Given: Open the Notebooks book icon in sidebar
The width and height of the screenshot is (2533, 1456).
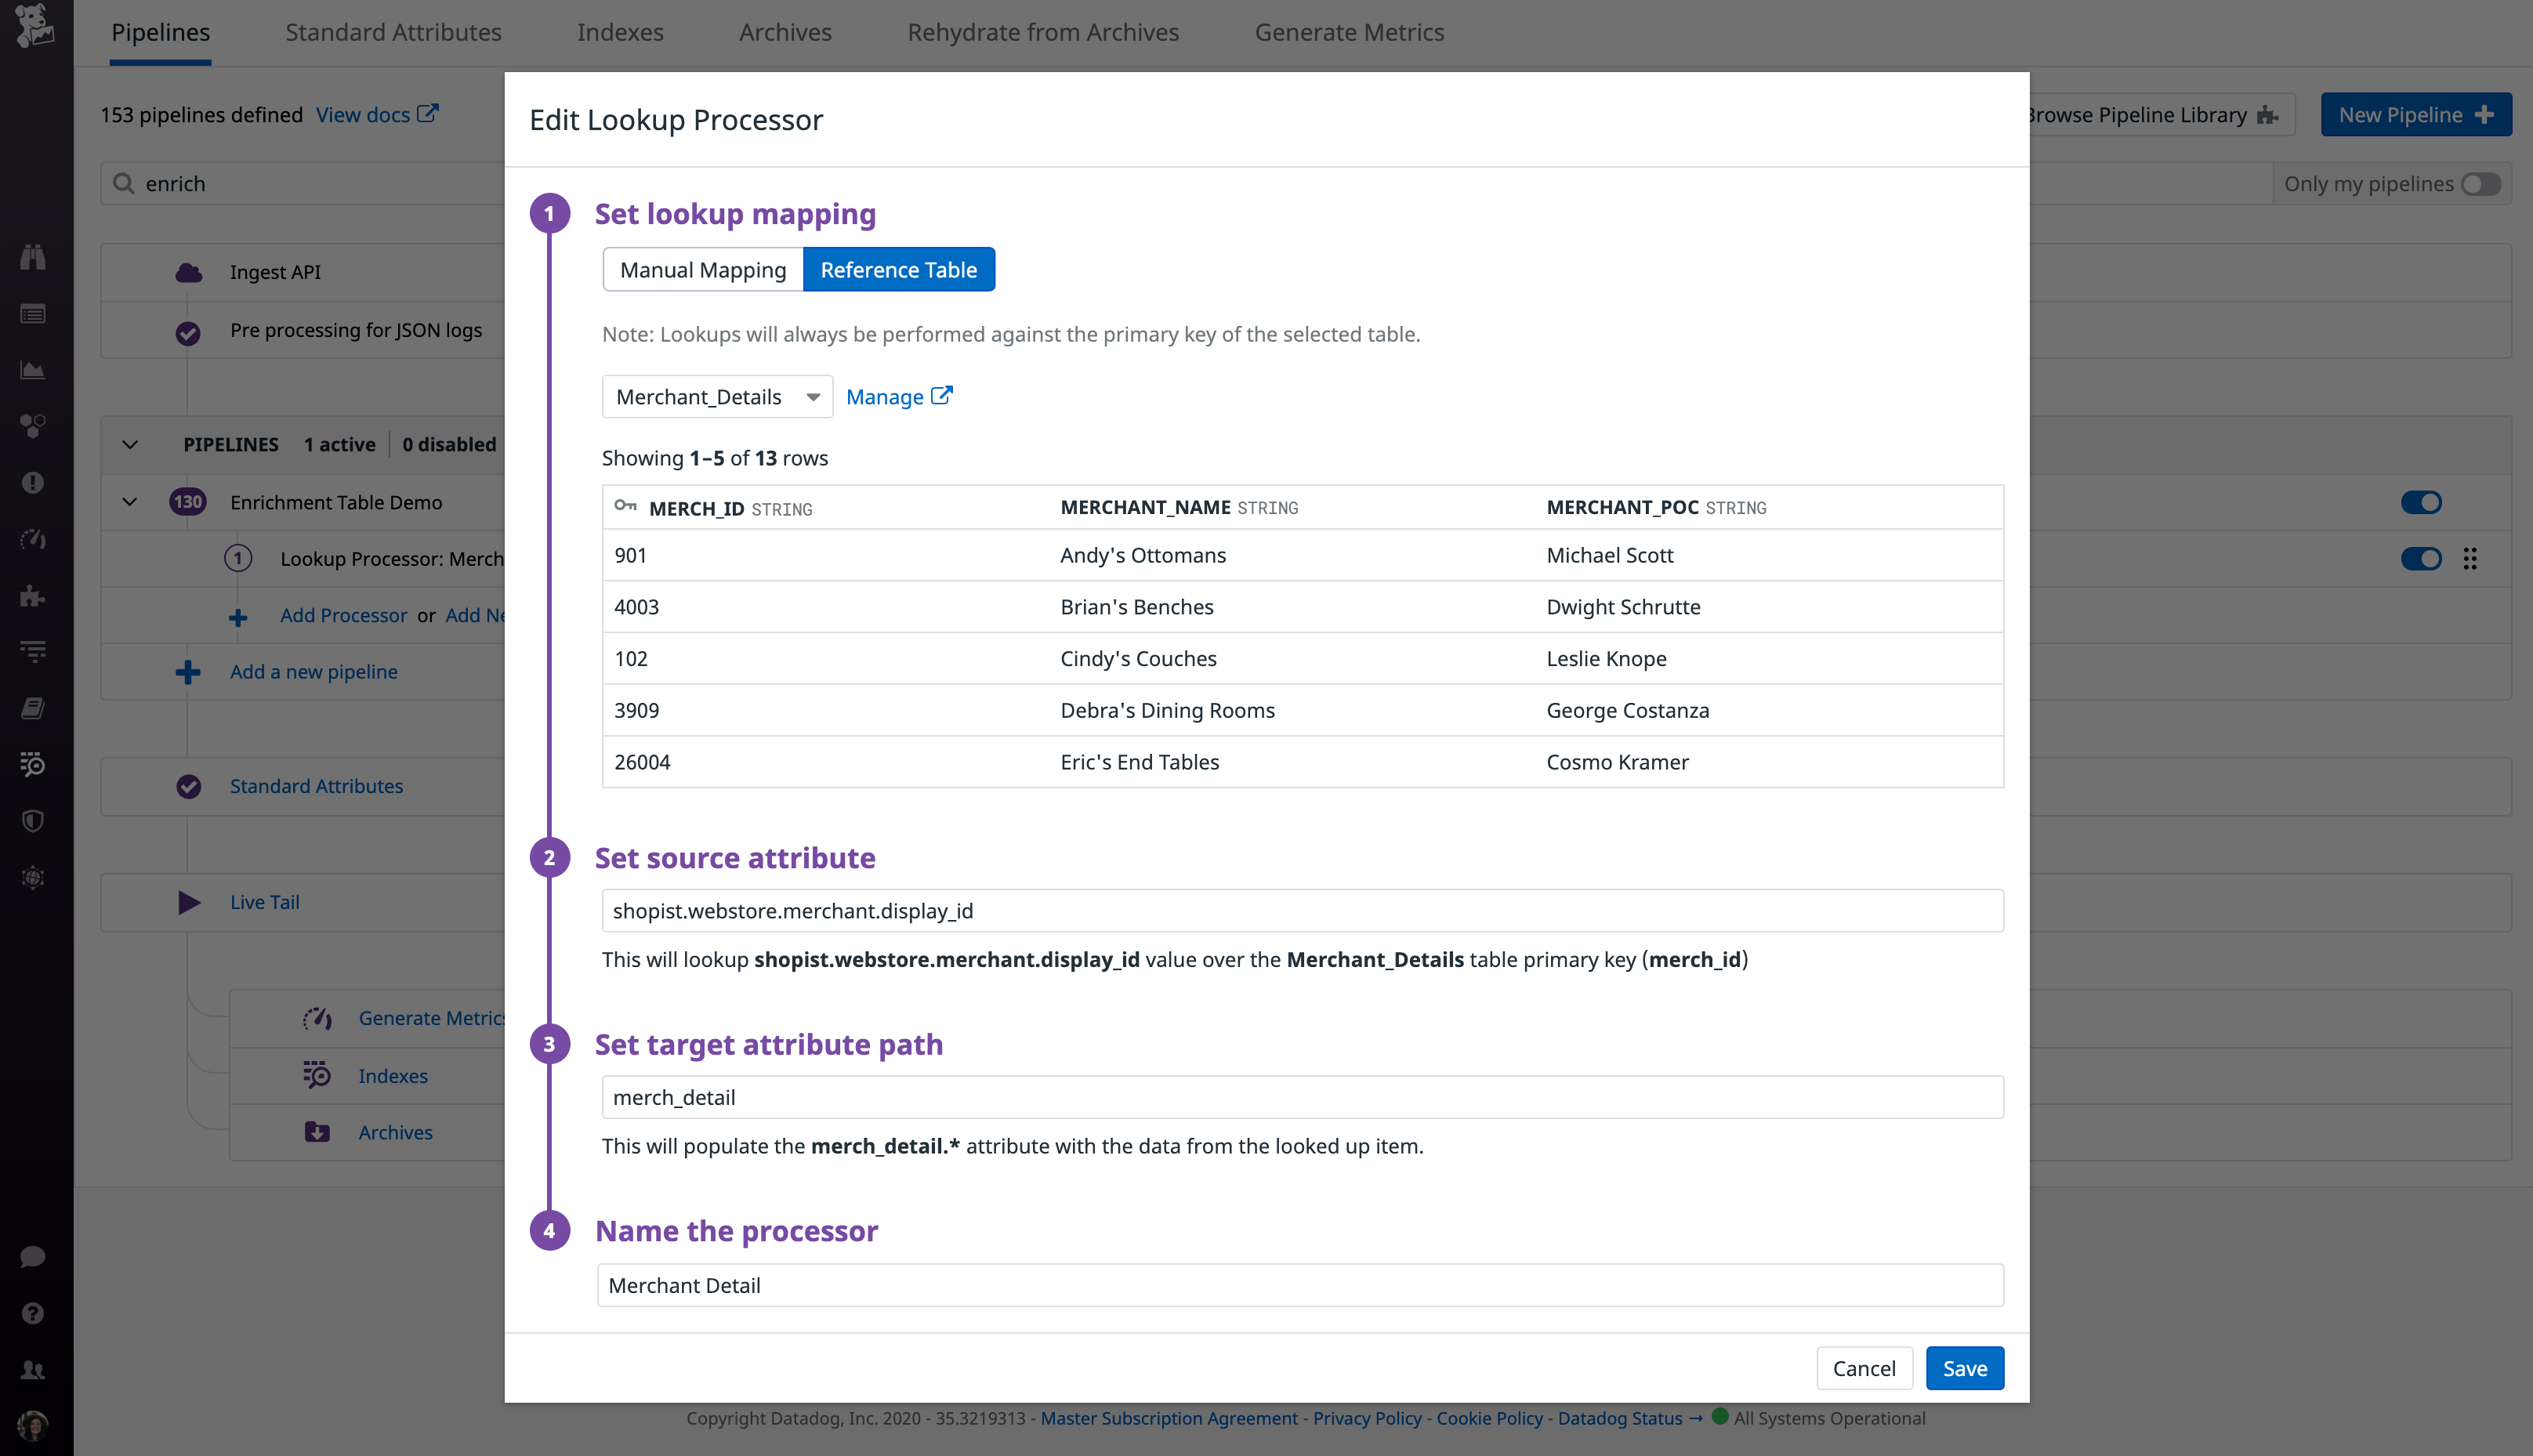Looking at the screenshot, I should click(x=33, y=709).
